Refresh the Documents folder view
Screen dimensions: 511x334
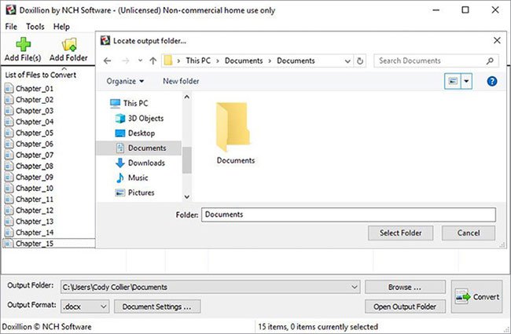click(x=360, y=61)
